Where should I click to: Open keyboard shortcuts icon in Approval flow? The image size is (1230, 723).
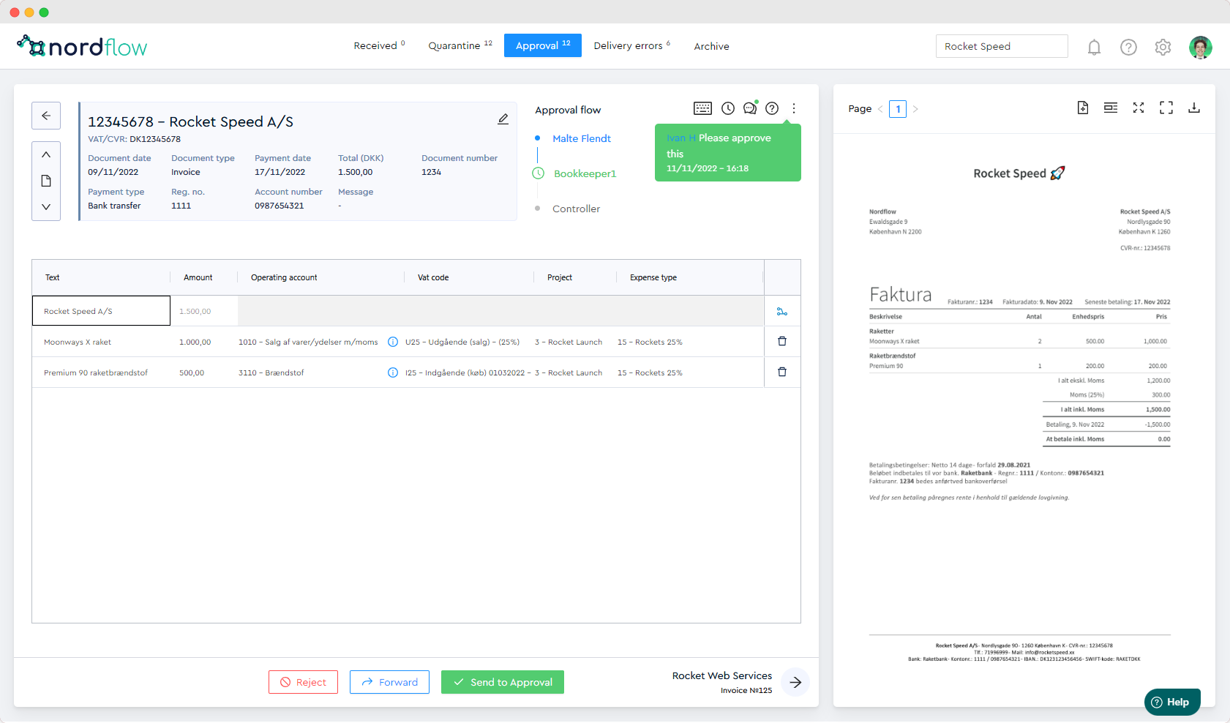702,108
